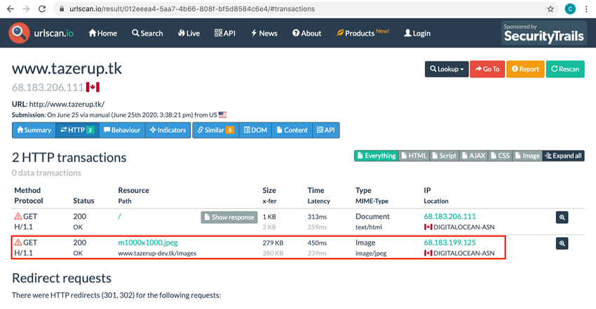Click magnifier icon for Document row
This screenshot has width=596, height=309.
point(562,217)
